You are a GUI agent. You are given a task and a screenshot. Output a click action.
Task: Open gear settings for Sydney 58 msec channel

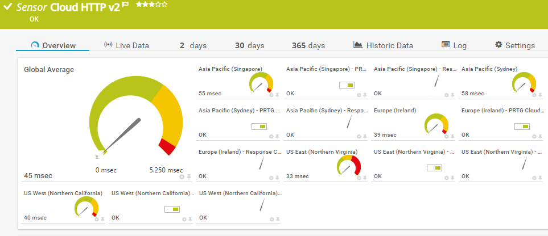(x=534, y=95)
